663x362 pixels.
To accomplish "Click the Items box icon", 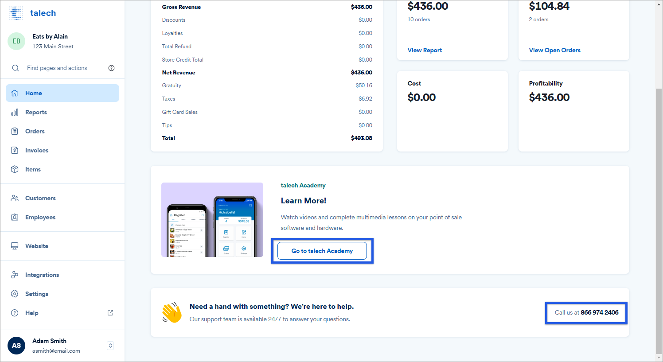I will coord(15,169).
